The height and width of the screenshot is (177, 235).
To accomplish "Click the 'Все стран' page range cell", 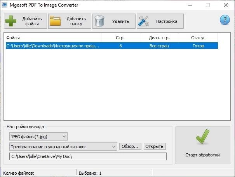I will (x=159, y=46).
